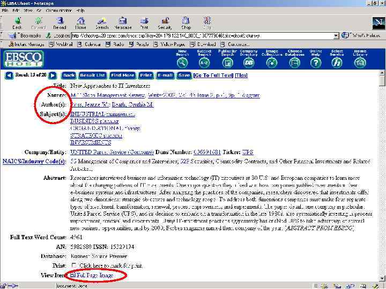Open Online Help question mark icon
This screenshot has height=289, width=386.
pyautogui.click(x=316, y=63)
